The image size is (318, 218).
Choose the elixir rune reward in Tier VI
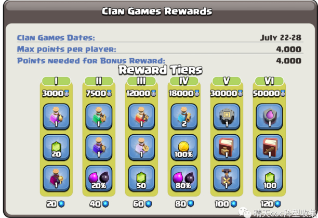coord(269,117)
